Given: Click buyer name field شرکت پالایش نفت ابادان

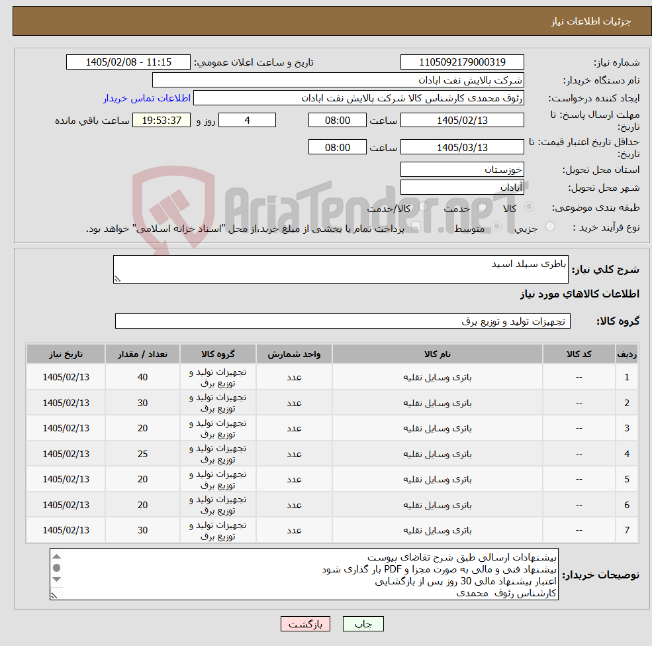Looking at the screenshot, I should click(x=338, y=80).
